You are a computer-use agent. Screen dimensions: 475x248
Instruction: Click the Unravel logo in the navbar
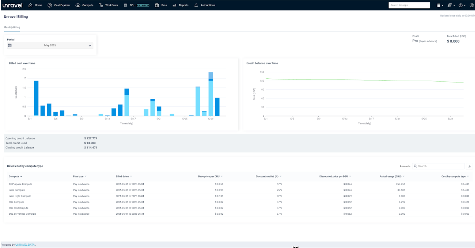[13, 5]
